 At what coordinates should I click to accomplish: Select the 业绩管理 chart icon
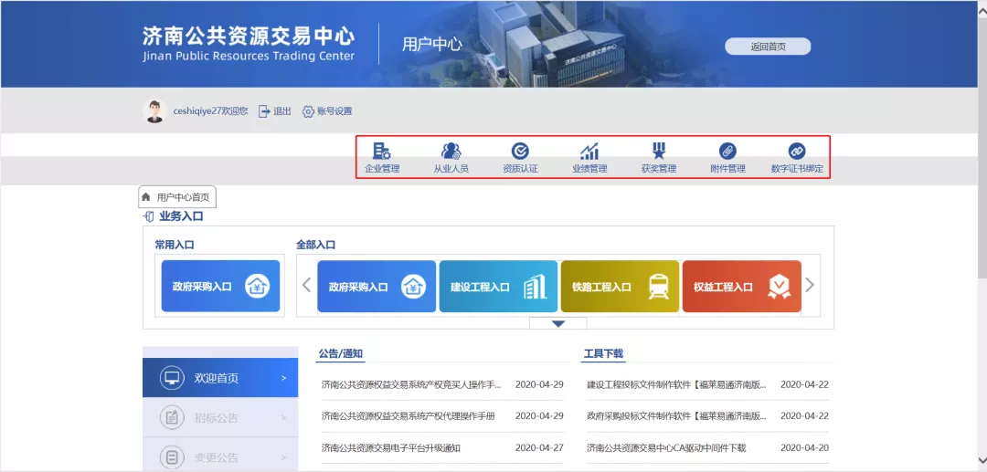tap(589, 152)
